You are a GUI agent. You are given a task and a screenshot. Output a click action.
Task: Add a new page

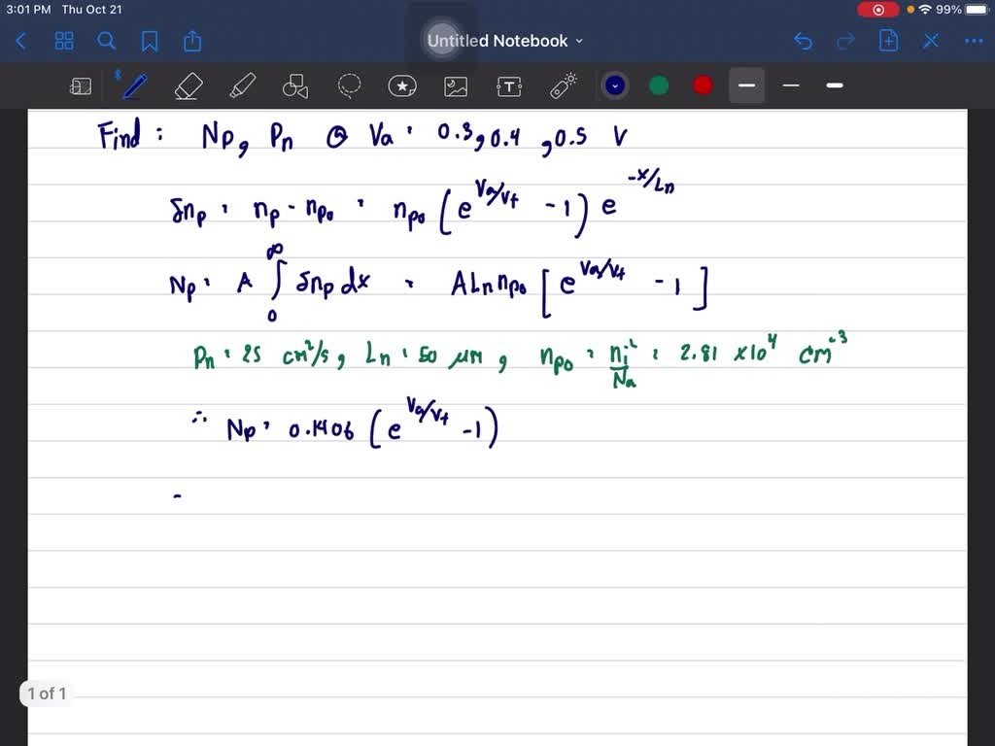pos(887,41)
